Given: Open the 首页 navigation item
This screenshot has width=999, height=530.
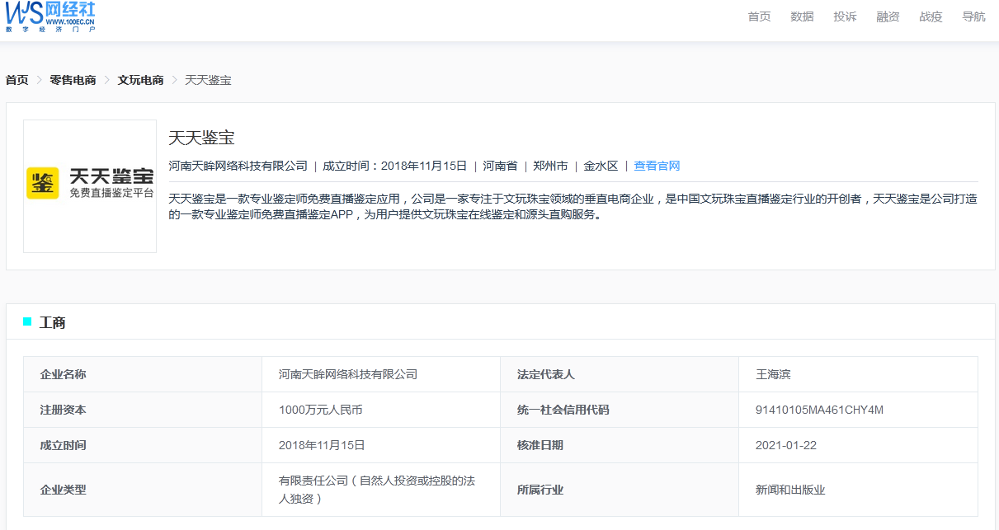Looking at the screenshot, I should tap(759, 16).
